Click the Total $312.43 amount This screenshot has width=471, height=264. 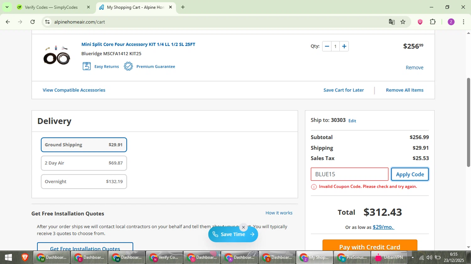click(382, 212)
